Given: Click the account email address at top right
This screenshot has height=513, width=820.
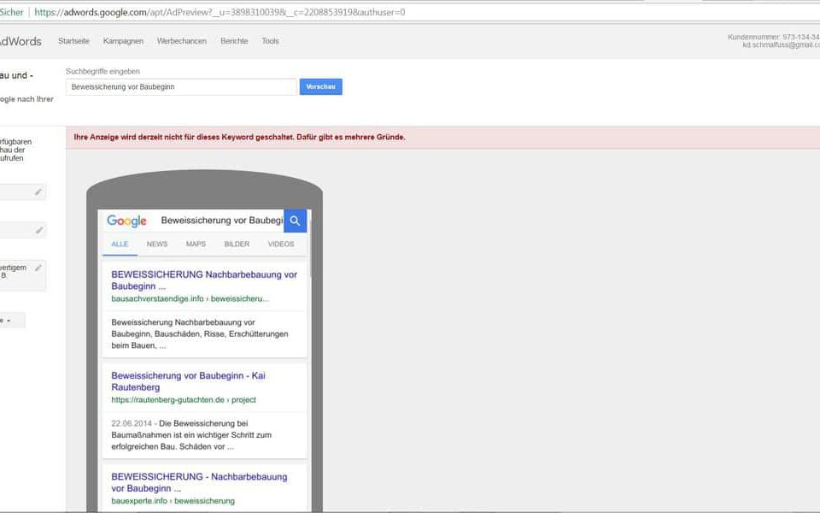Looking at the screenshot, I should [x=781, y=45].
